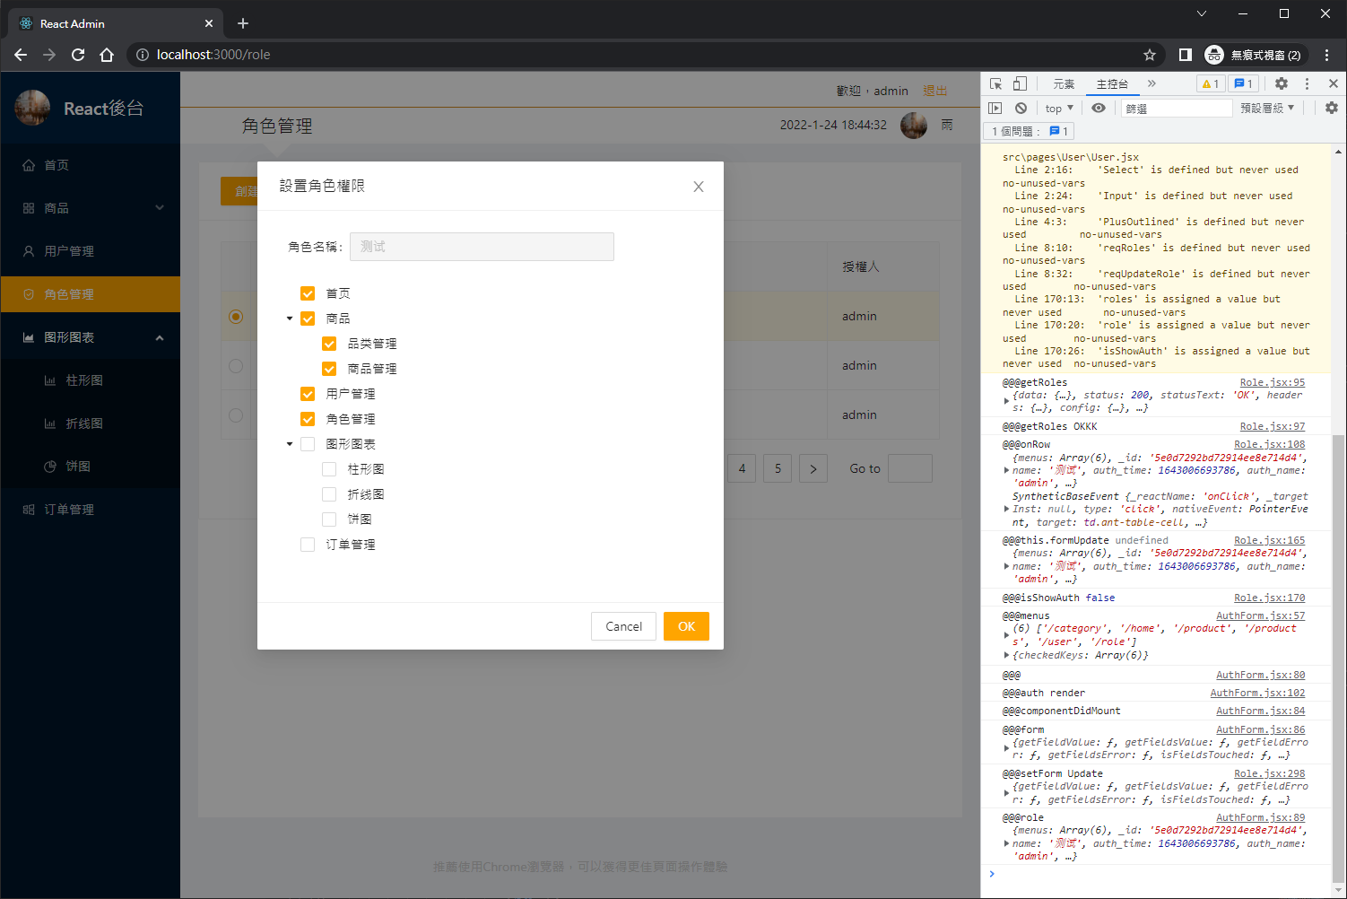Click Cancel in the dialog
1347x899 pixels.
(623, 626)
